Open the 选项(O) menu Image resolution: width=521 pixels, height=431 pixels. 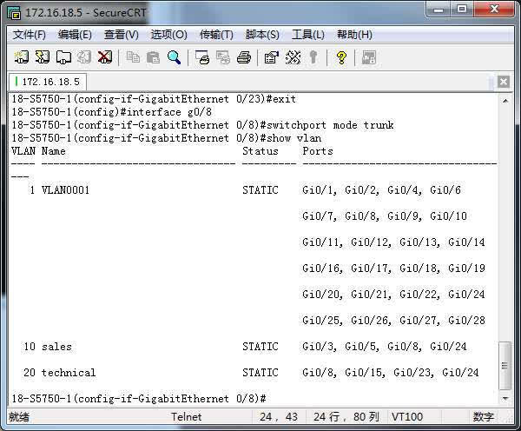(x=168, y=35)
